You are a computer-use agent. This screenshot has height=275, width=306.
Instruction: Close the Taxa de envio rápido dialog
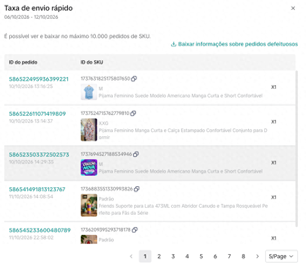click(x=293, y=8)
